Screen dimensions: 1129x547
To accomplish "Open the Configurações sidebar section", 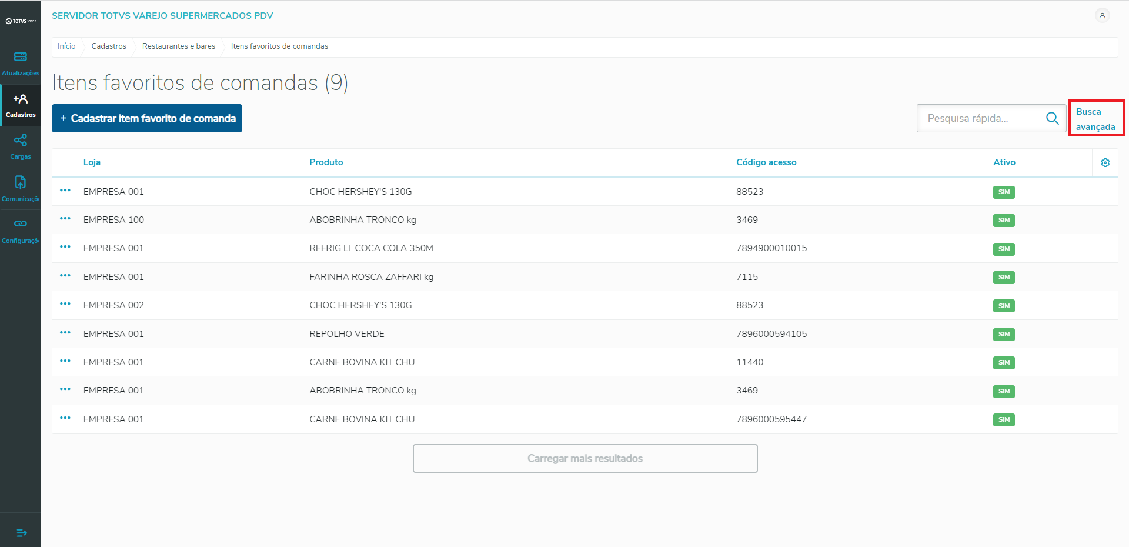I will click(x=21, y=231).
